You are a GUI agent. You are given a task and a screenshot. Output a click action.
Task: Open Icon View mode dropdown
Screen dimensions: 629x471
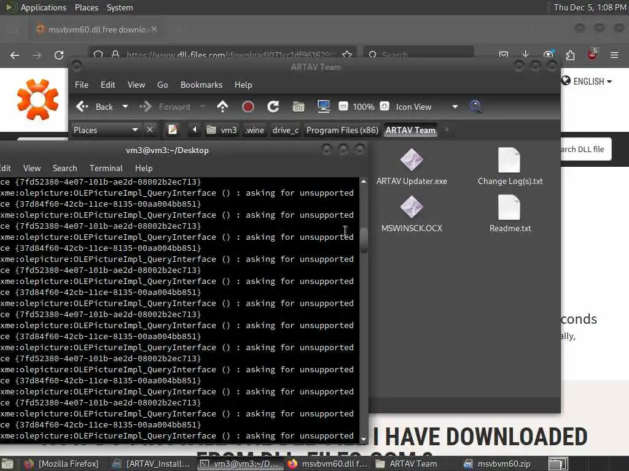pyautogui.click(x=427, y=107)
